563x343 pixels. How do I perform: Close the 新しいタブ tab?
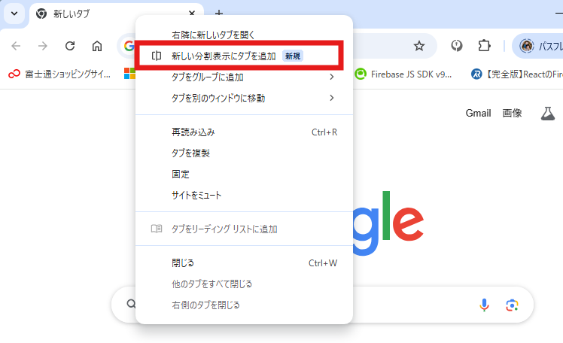pyautogui.click(x=192, y=13)
